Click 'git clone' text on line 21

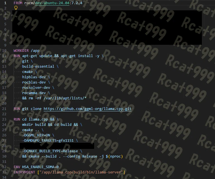coord(32,109)
